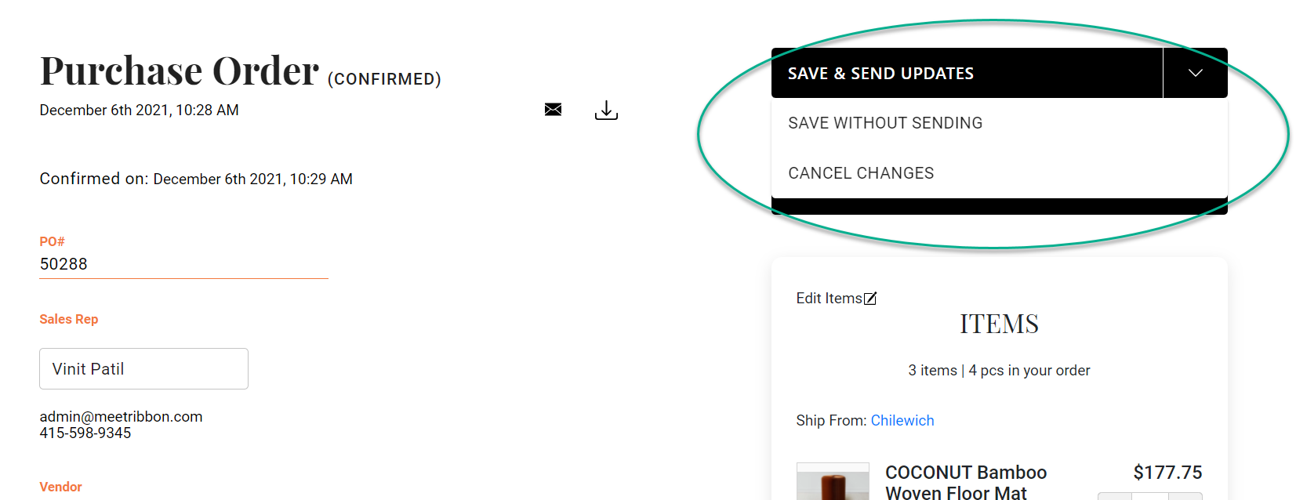Click the CONFIRMED status label
The height and width of the screenshot is (500, 1296).
point(384,79)
